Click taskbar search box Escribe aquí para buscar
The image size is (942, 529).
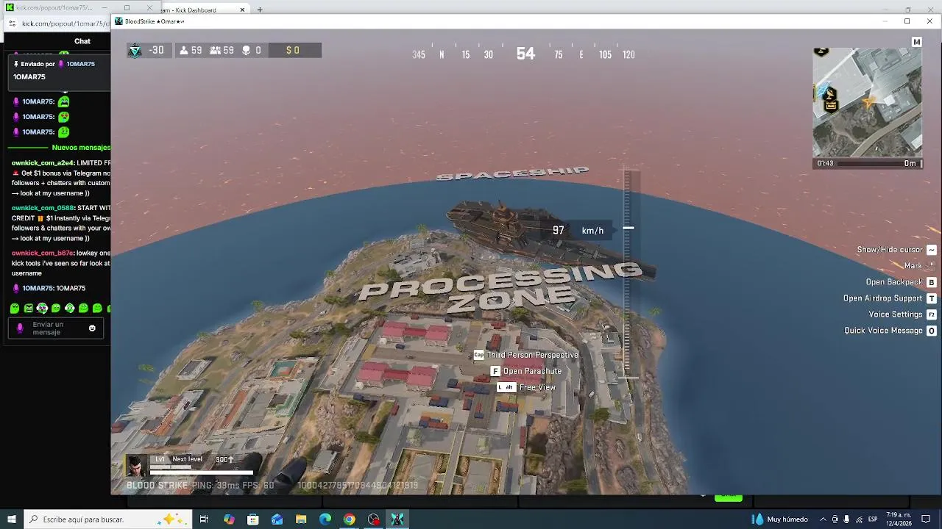coord(107,519)
